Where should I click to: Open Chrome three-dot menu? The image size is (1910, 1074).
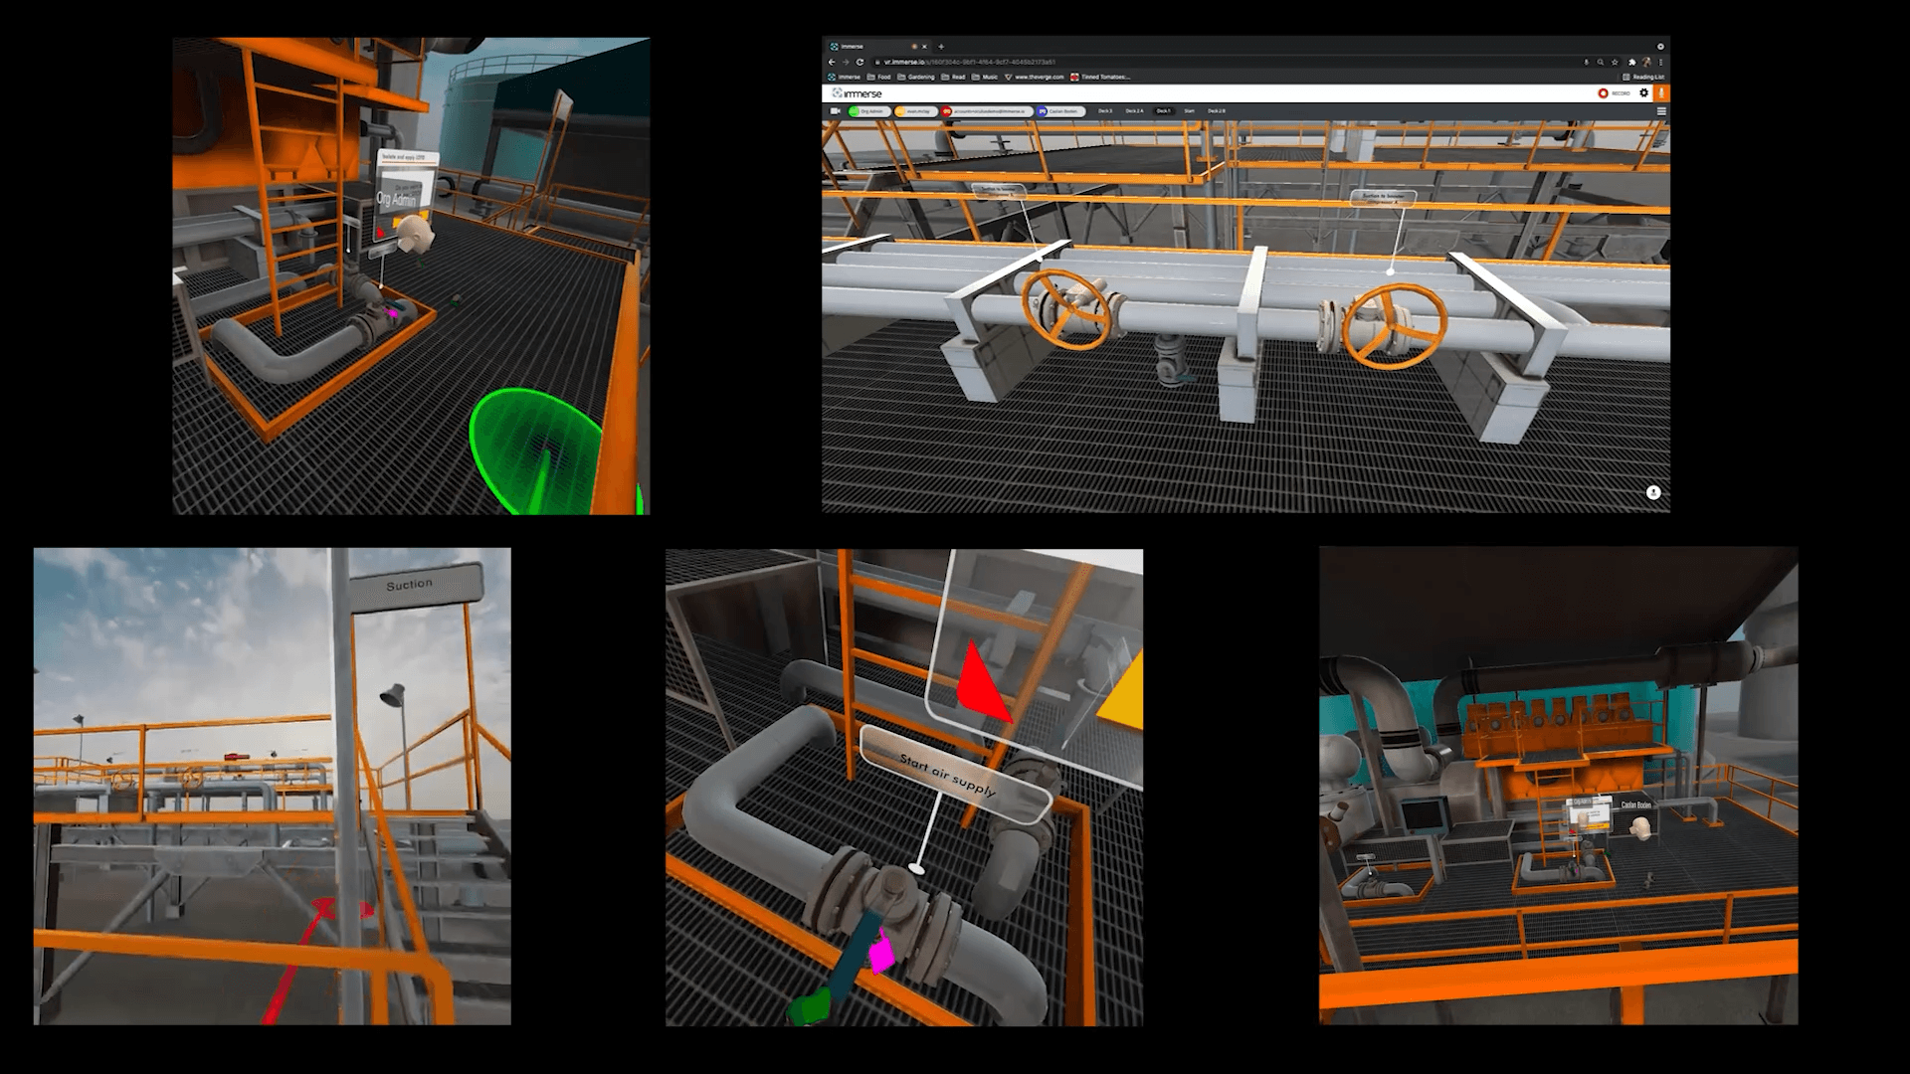coord(1660,62)
